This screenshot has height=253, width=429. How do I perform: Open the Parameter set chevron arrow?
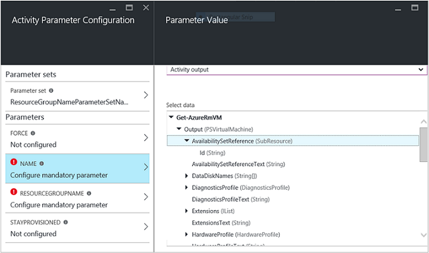point(146,96)
